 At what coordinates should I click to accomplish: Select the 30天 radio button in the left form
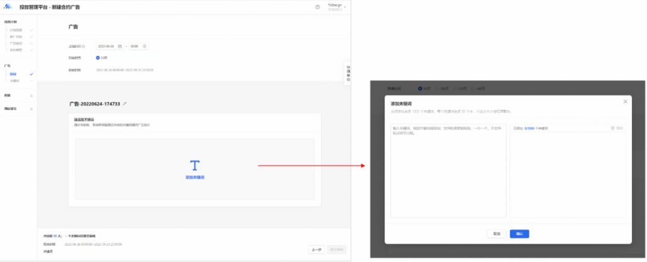coord(98,57)
